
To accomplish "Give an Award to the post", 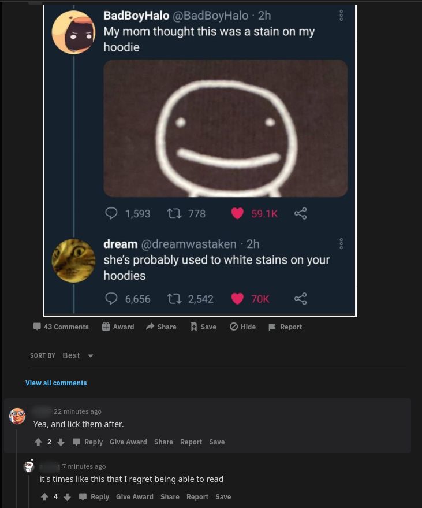I will (x=118, y=327).
